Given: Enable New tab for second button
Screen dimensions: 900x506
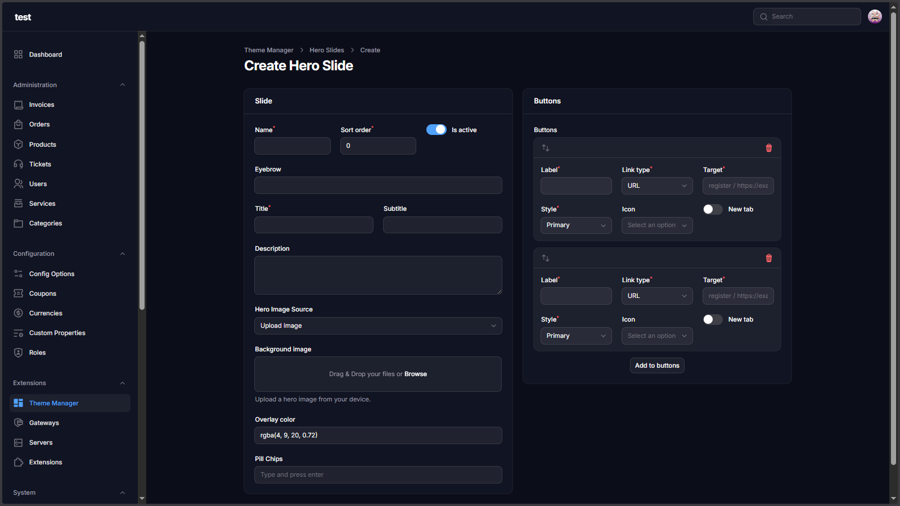Looking at the screenshot, I should tap(713, 319).
